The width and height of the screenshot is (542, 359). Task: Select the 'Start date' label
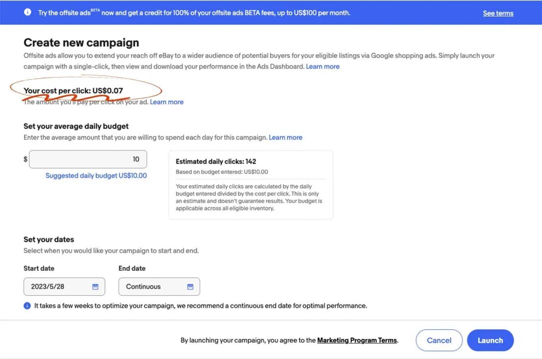39,269
